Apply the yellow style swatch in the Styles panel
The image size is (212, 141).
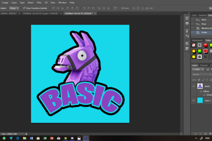point(194,57)
